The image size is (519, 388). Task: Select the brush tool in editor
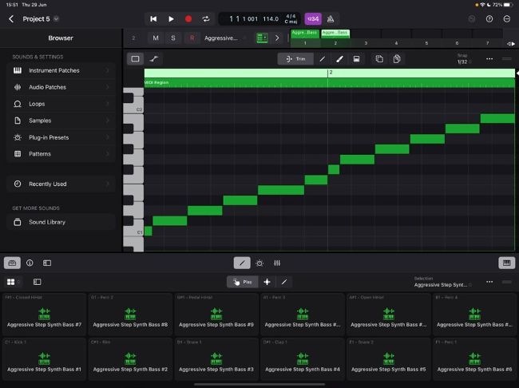point(339,58)
